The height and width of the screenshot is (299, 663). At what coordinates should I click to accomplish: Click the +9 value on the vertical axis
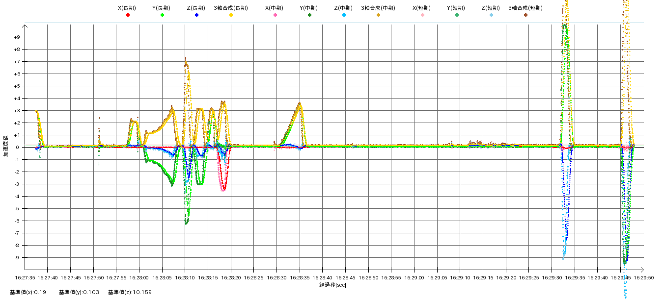point(17,37)
